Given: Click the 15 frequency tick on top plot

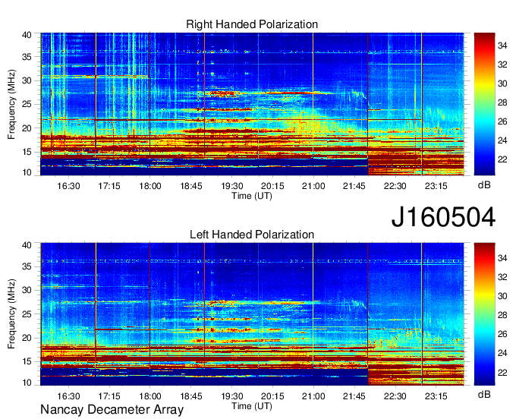Looking at the screenshot, I should [27, 152].
